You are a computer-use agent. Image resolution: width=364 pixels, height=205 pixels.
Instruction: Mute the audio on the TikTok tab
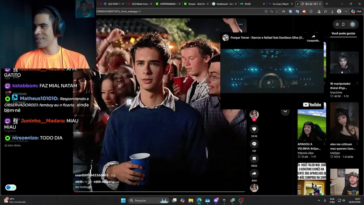pos(302,4)
